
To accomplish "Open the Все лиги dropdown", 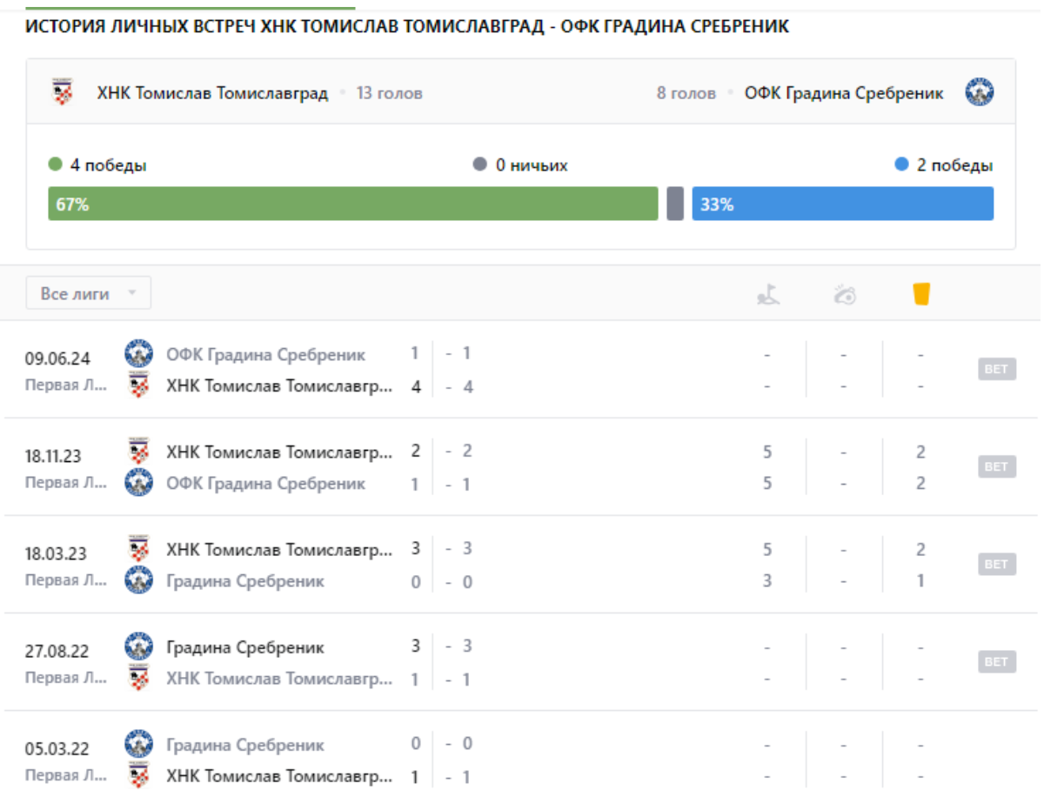I will point(88,293).
